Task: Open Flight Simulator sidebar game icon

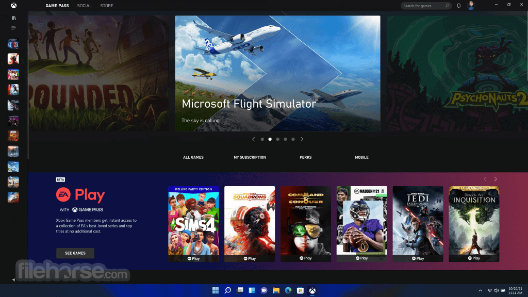Action: [13, 167]
